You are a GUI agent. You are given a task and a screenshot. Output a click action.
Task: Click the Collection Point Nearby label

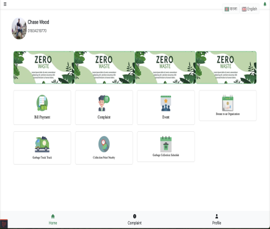point(104,157)
